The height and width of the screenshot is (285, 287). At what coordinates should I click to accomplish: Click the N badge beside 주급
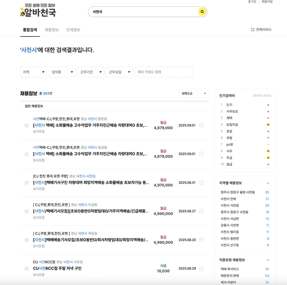[268, 157]
